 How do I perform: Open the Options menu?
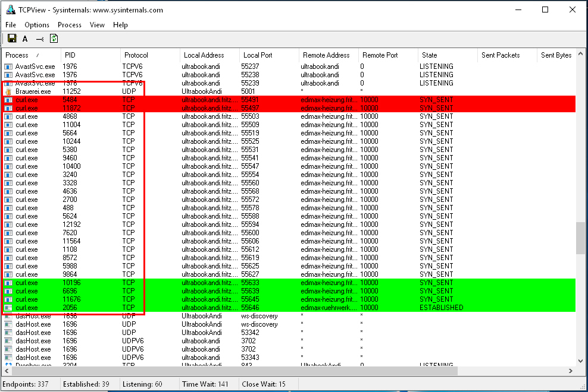click(37, 25)
